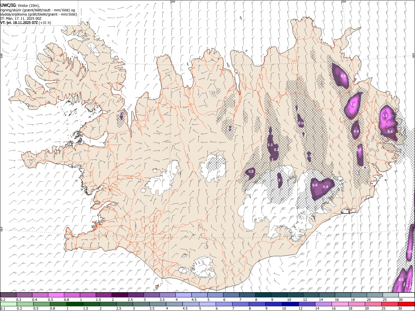Pick the 5 light blue rain scale swatch
This screenshot has height=311, width=415.
point(207,304)
